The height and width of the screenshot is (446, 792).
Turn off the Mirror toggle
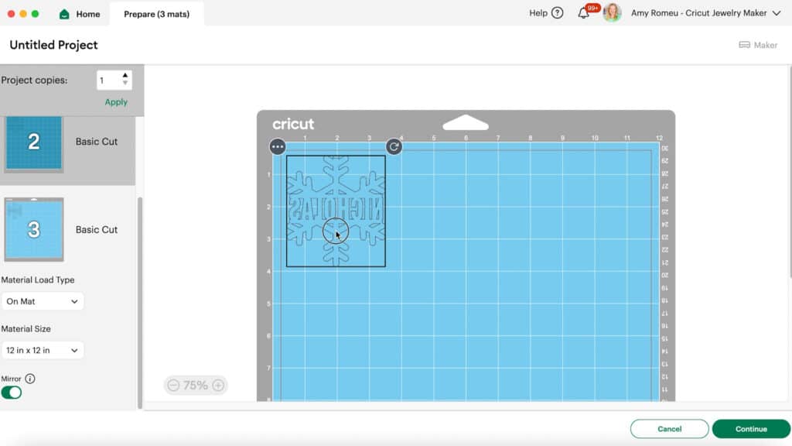11,393
